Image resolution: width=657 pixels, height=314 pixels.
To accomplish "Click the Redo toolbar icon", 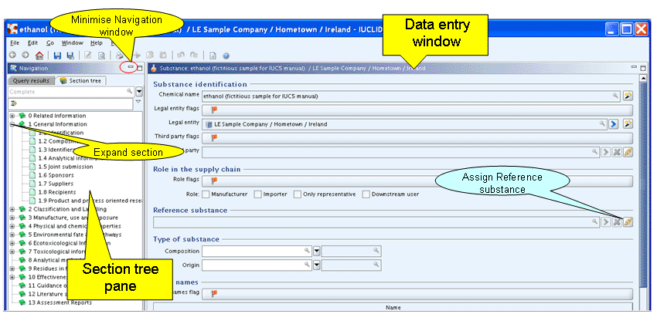I will point(193,55).
